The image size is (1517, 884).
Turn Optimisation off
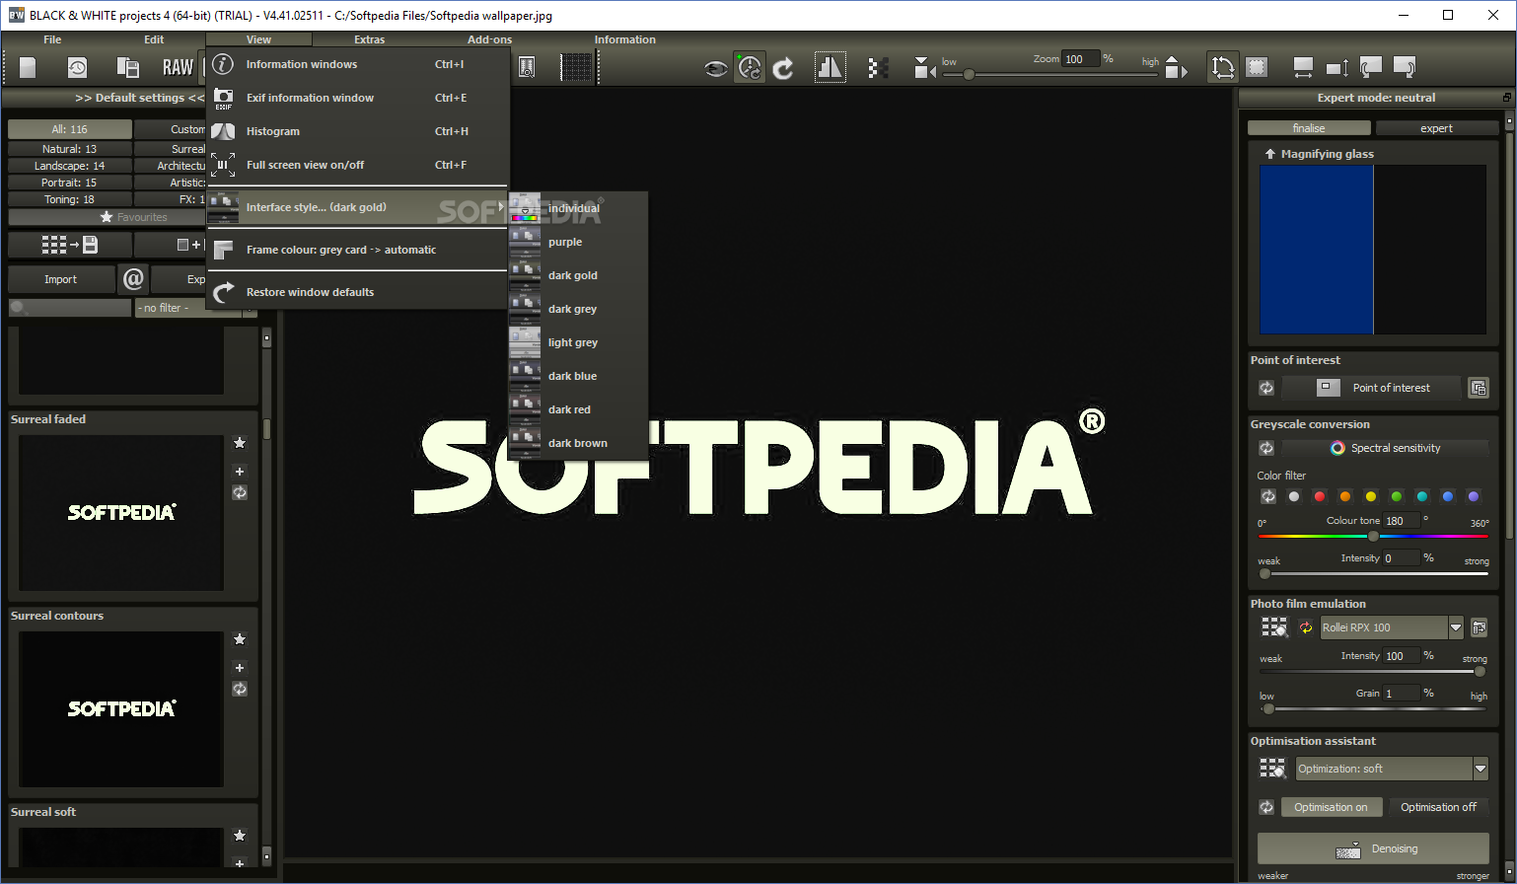(x=1438, y=807)
